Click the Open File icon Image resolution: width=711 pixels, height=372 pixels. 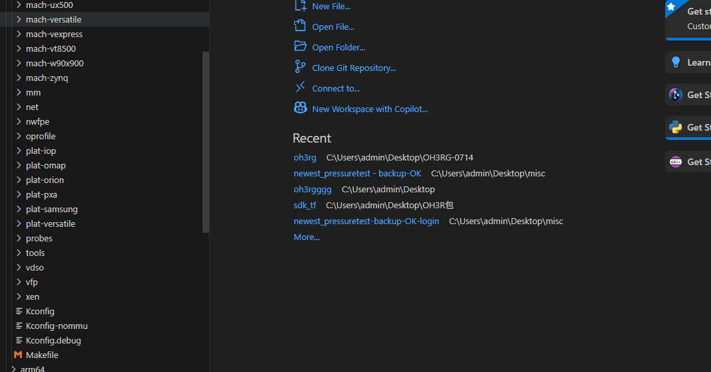(x=299, y=25)
